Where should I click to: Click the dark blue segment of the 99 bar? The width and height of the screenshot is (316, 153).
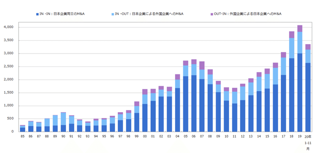tap(137, 122)
